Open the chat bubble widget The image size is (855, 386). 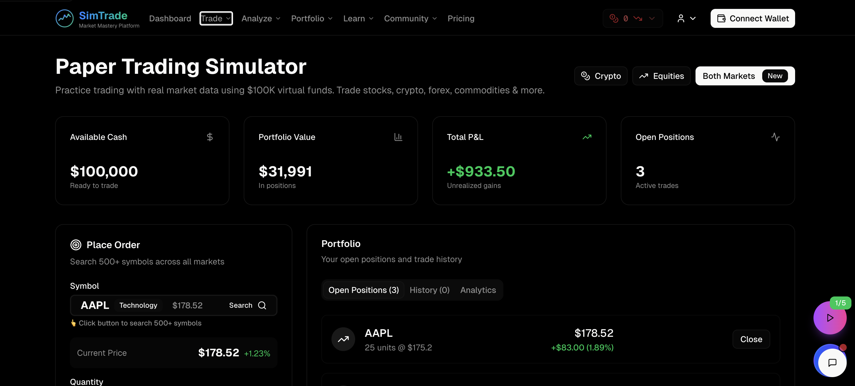[832, 362]
